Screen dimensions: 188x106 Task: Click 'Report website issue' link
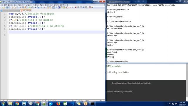pyautogui.click(x=135, y=83)
